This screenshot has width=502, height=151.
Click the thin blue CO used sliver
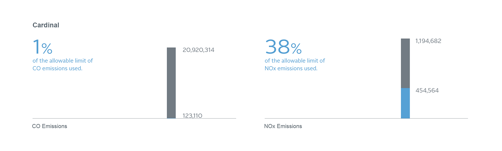[x=171, y=118]
